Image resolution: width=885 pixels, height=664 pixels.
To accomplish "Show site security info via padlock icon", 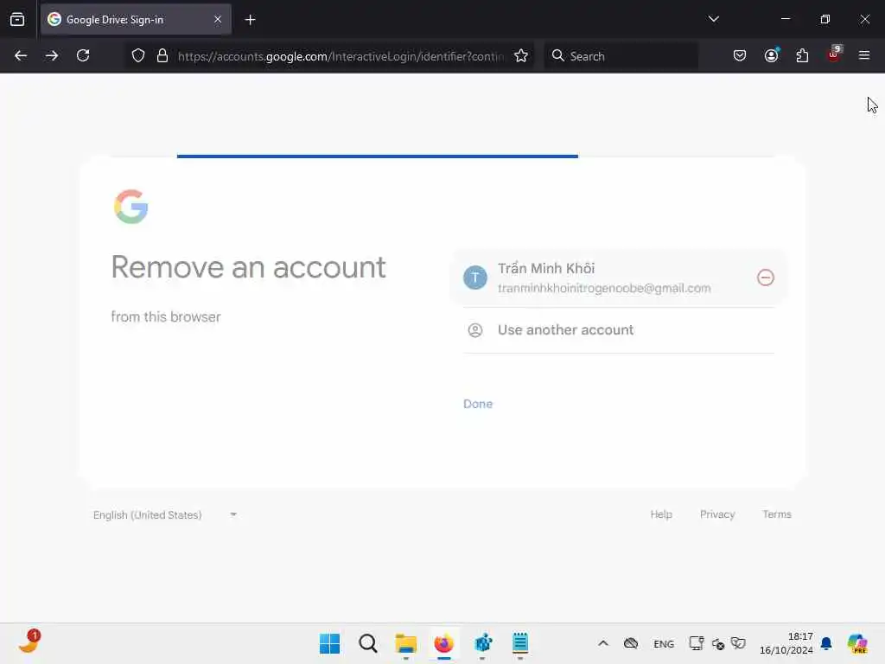I will (162, 55).
